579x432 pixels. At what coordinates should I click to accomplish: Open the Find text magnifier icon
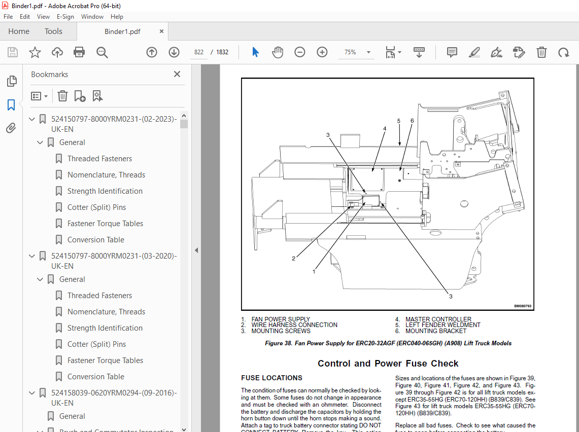(x=102, y=52)
